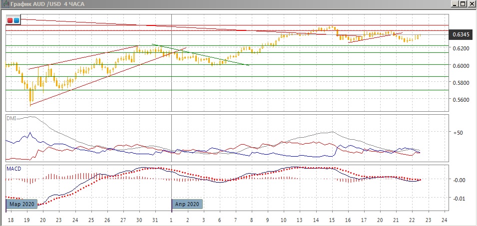Click the date label 16 on time axis
This screenshot has width=477, height=226.
[x=348, y=220]
